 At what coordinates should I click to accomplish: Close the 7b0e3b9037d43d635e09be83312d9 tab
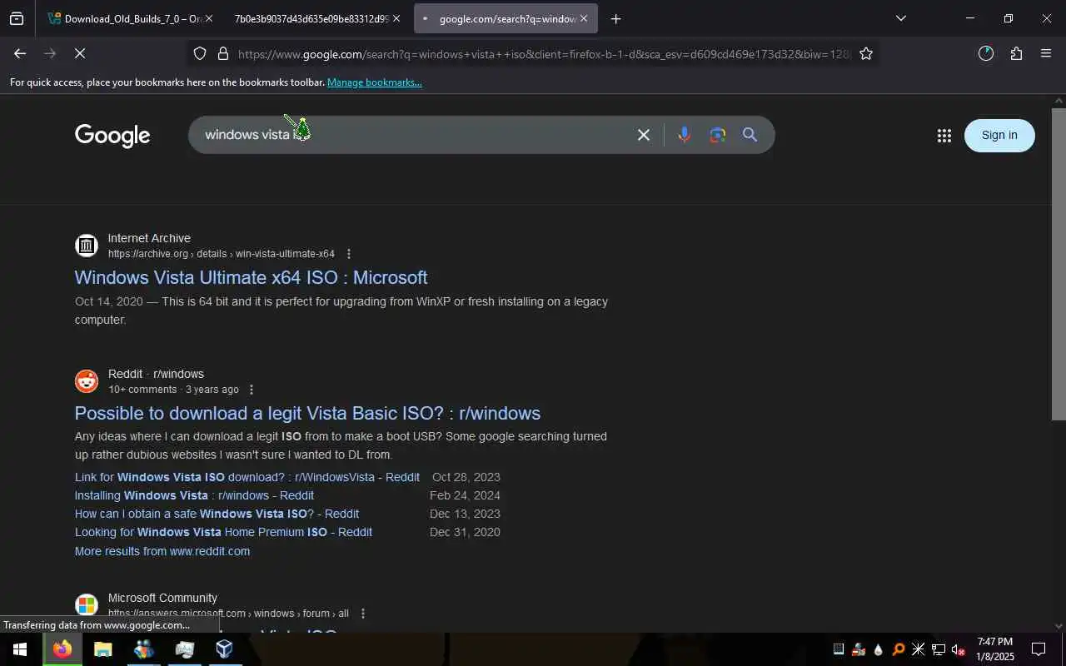click(396, 18)
